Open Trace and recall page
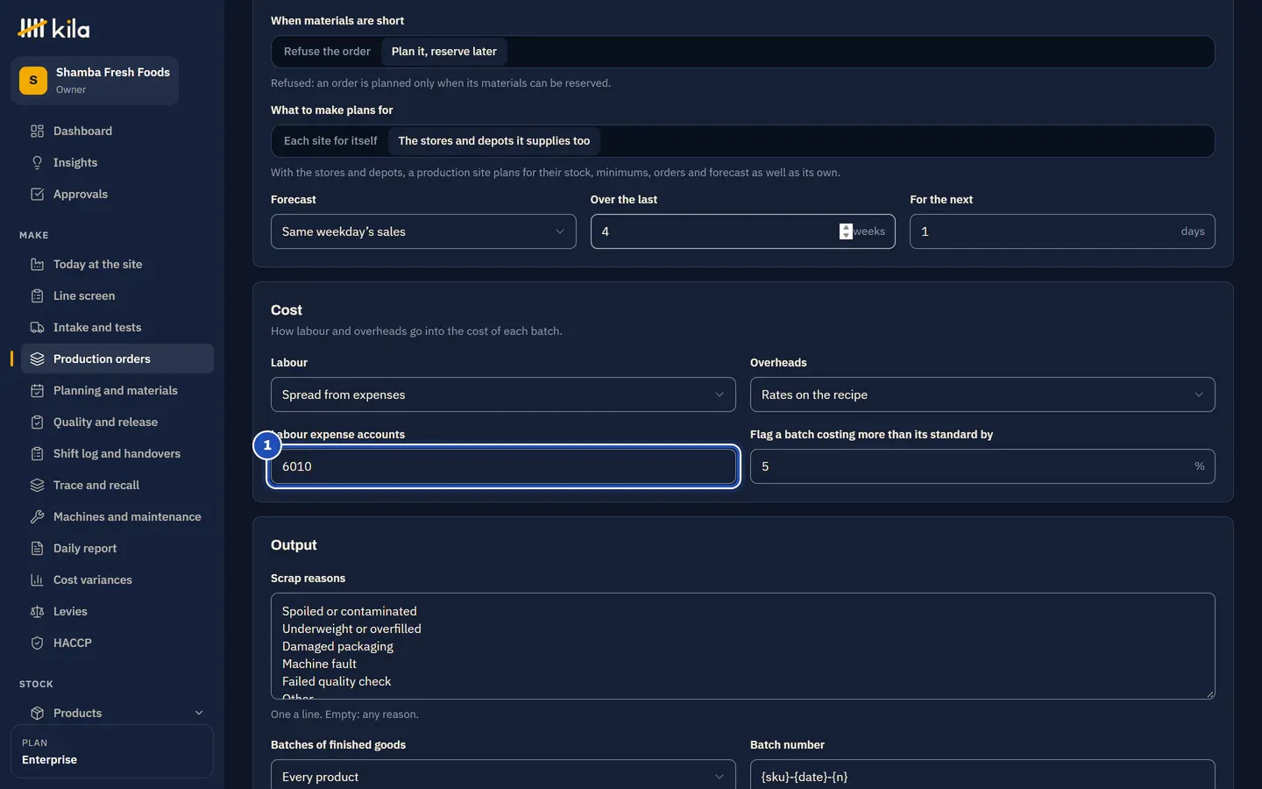 (117, 485)
